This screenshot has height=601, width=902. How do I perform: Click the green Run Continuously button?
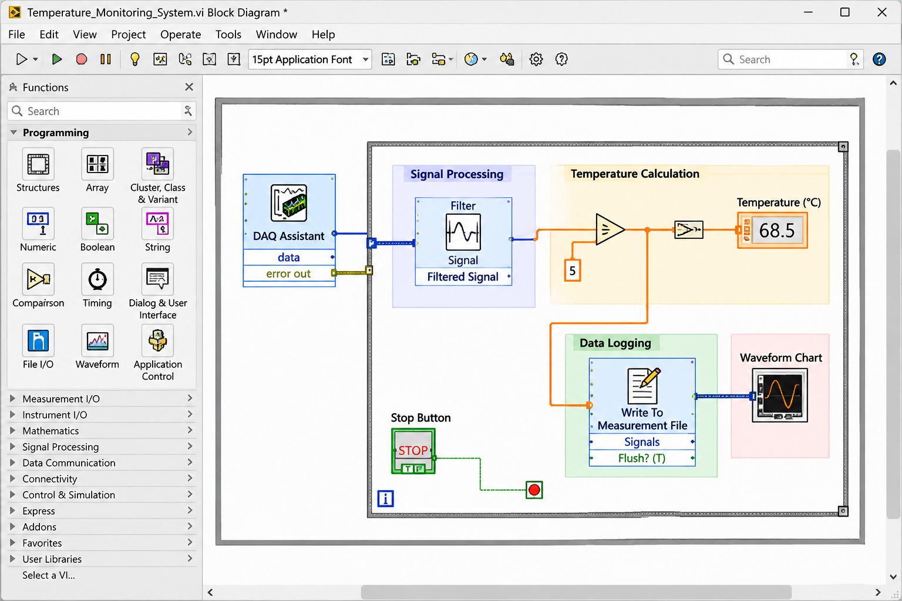(57, 59)
